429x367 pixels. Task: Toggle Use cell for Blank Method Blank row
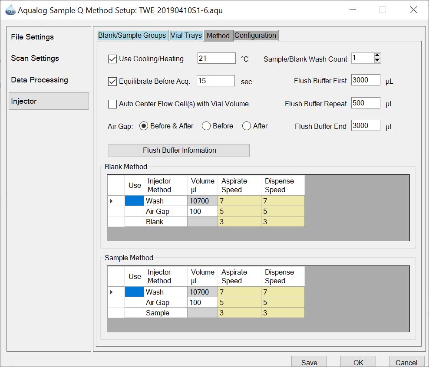coord(134,222)
